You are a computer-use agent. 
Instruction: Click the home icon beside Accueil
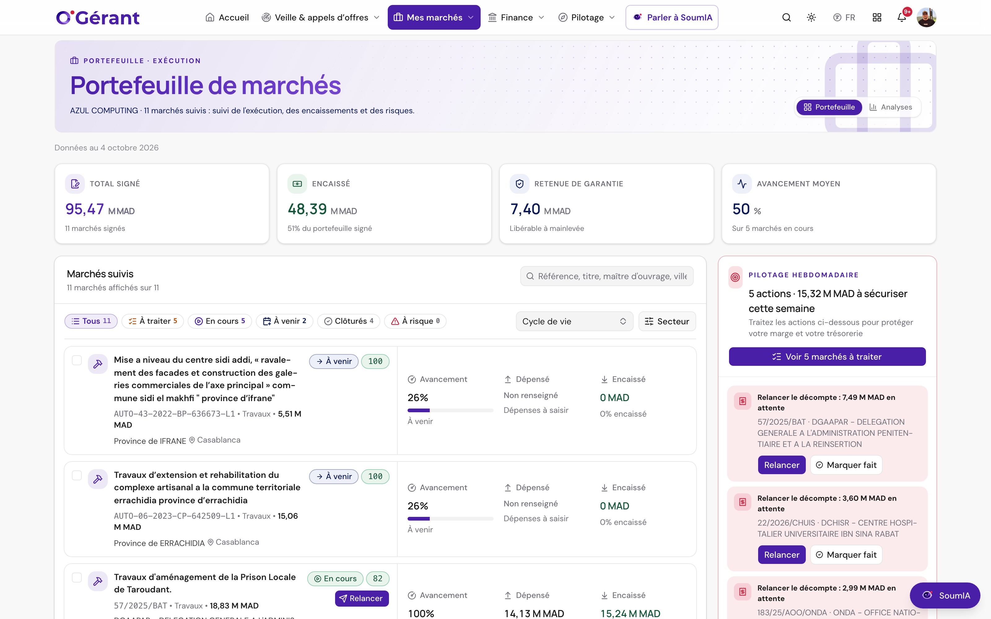(210, 17)
